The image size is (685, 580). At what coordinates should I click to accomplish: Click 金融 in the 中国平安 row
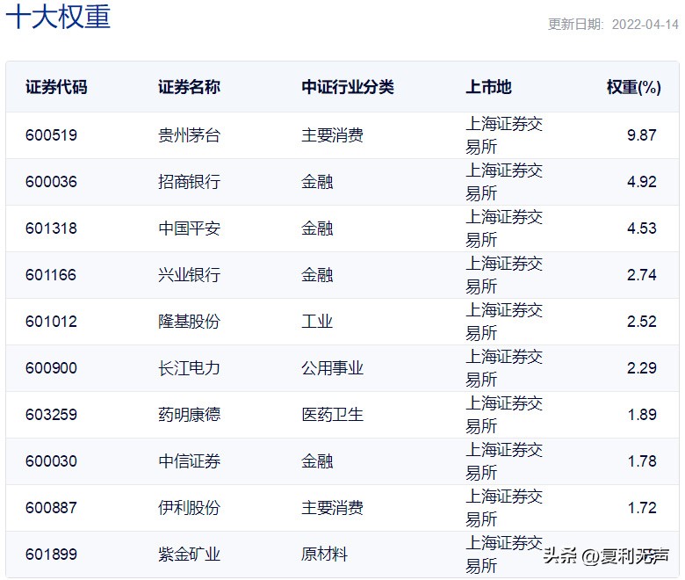click(x=317, y=228)
